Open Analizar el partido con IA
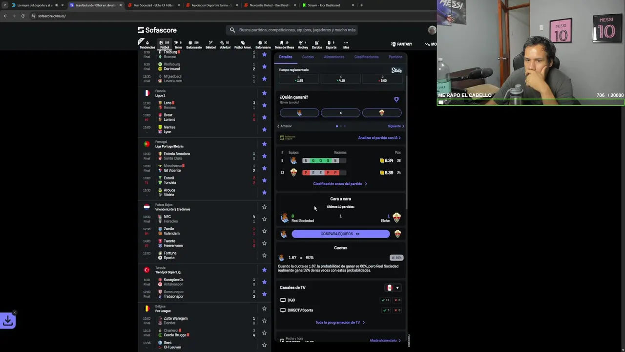The height and width of the screenshot is (352, 625). click(379, 138)
